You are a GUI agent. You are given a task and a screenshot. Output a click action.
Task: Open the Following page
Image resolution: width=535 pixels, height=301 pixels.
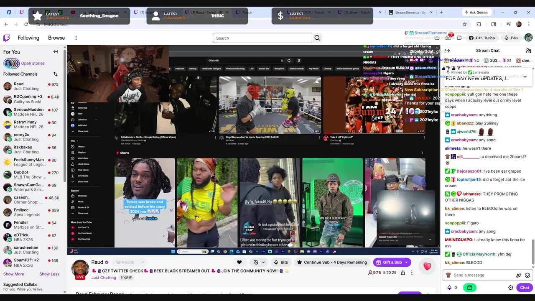point(28,38)
